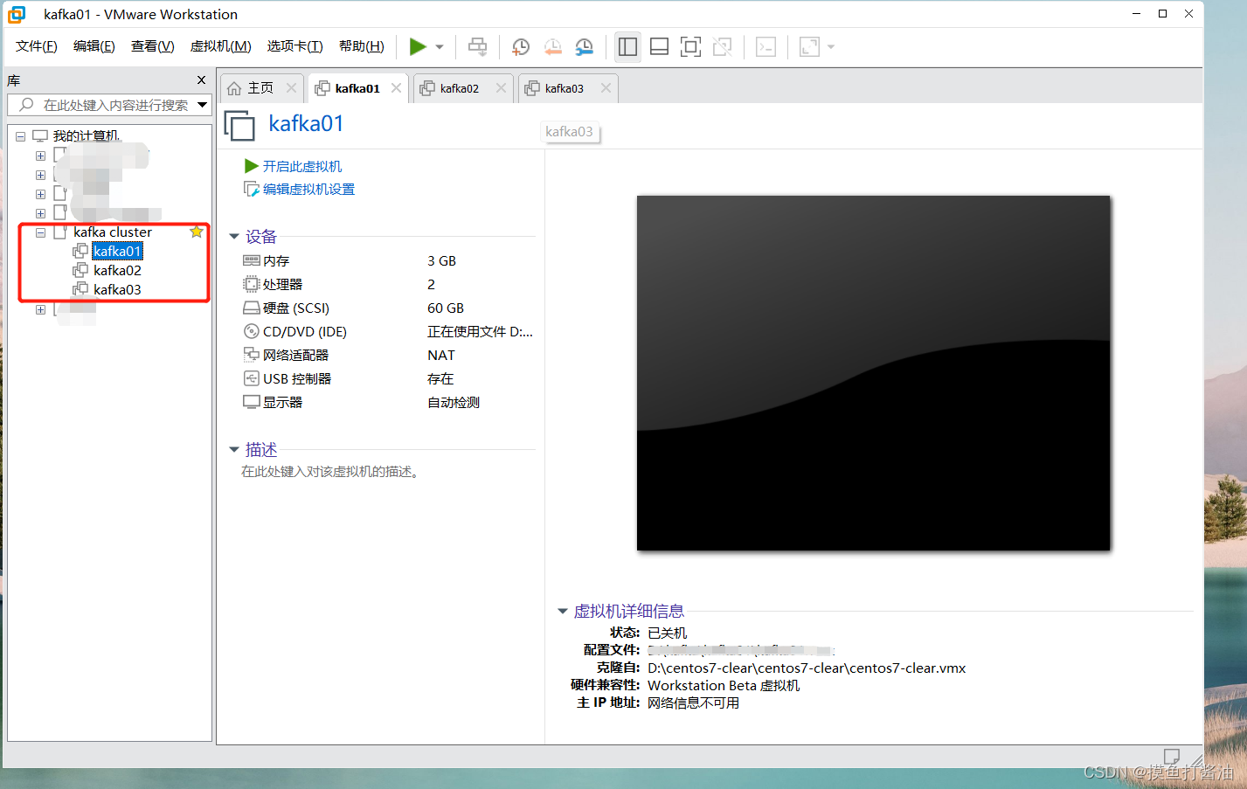
Task: Click the message log icon in status bar
Action: (1172, 757)
